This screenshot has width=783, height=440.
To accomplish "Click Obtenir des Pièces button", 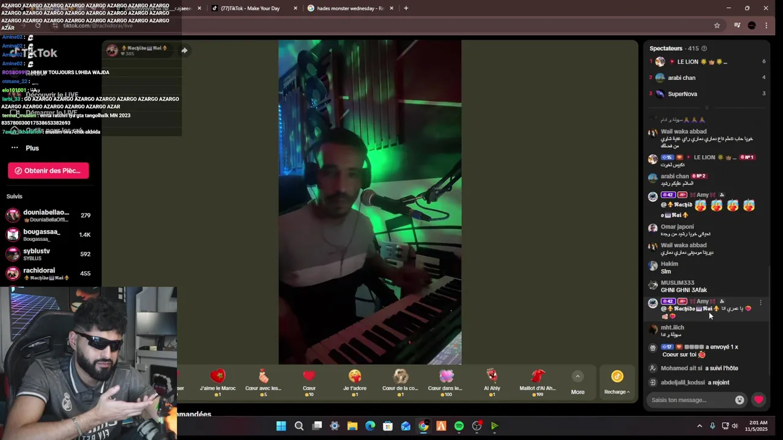I will click(x=48, y=170).
